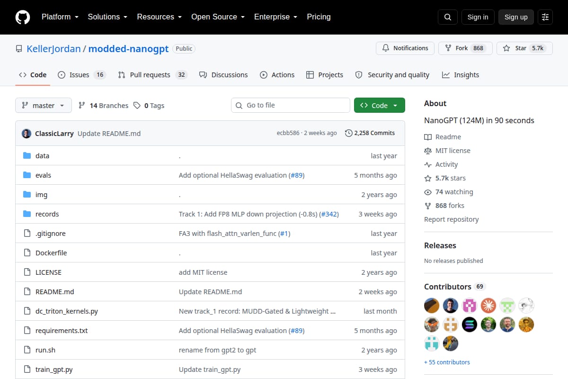This screenshot has width=568, height=379.
Task: Click the MIT license scale icon link
Action: (x=447, y=151)
